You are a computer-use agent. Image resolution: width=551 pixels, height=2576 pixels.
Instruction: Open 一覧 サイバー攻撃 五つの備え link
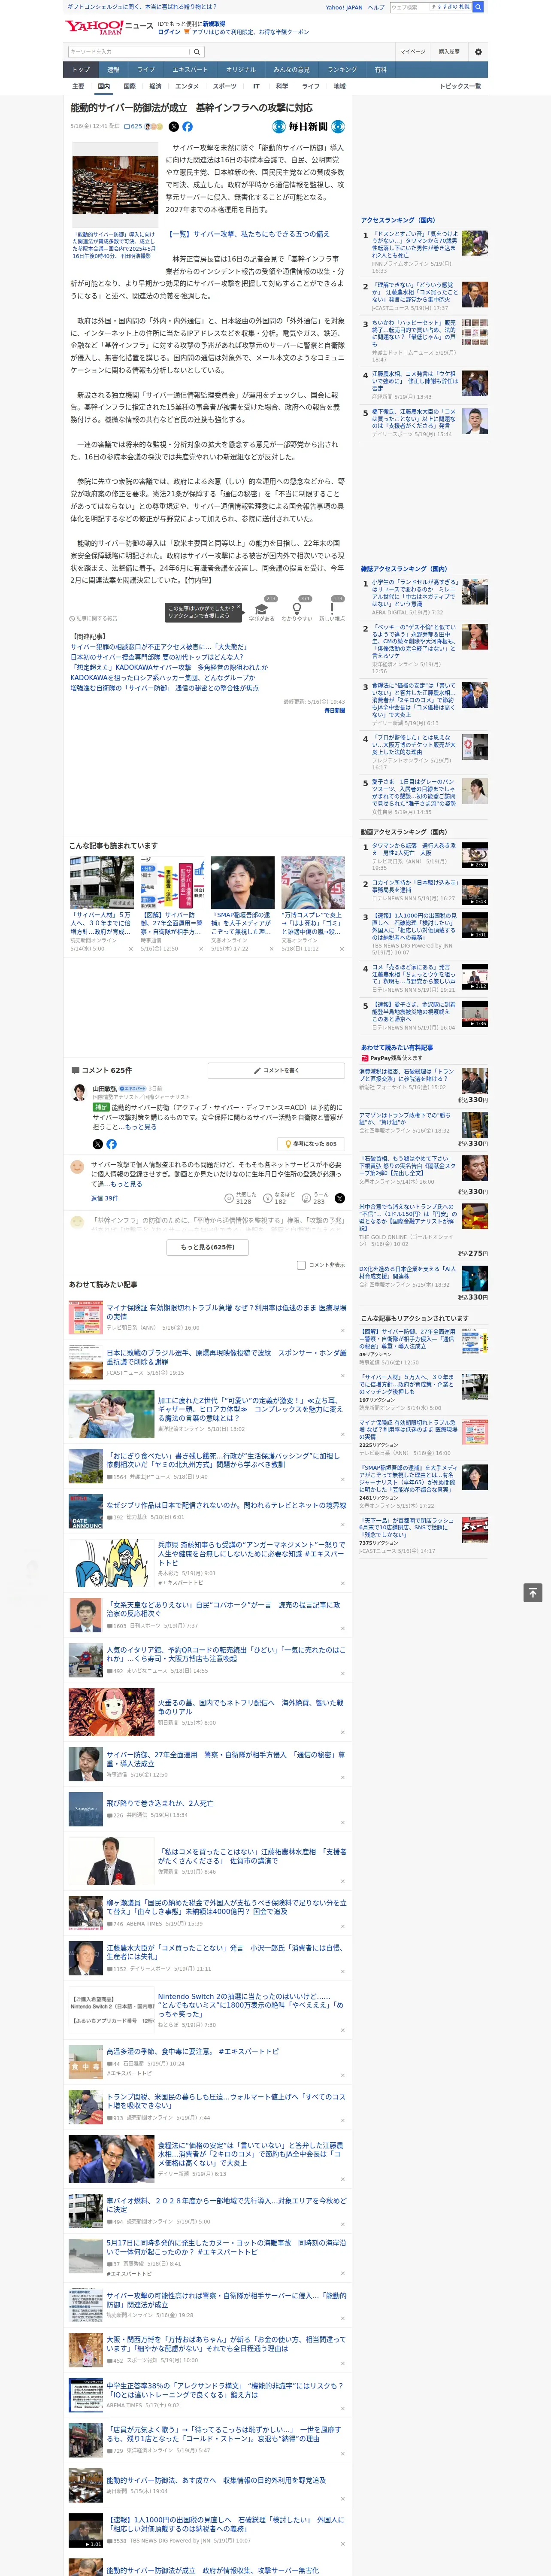coord(247,234)
